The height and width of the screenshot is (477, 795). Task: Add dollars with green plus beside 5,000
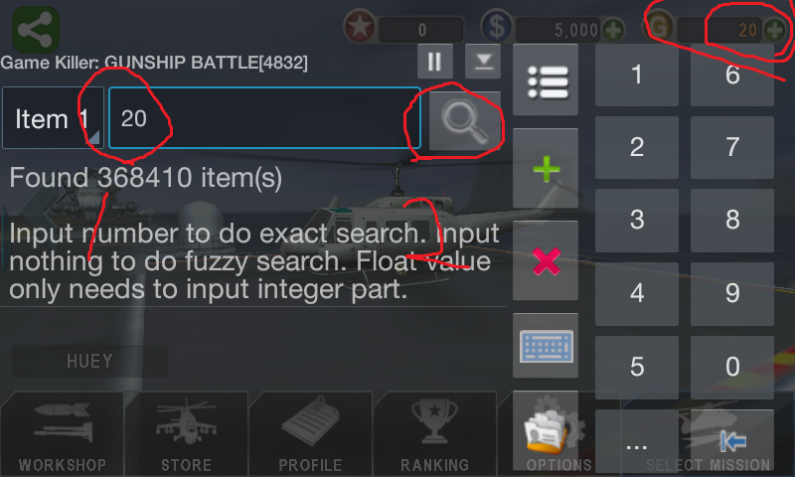(613, 30)
